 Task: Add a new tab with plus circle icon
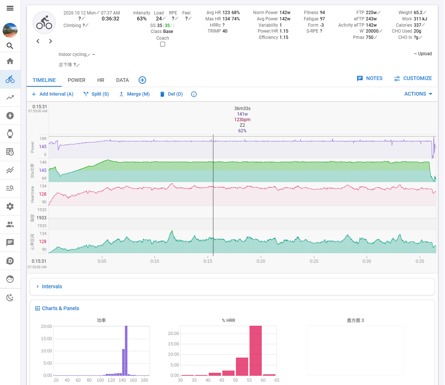(x=143, y=80)
